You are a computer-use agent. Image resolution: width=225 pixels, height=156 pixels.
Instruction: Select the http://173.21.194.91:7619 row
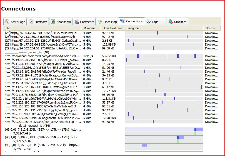pos(112,75)
